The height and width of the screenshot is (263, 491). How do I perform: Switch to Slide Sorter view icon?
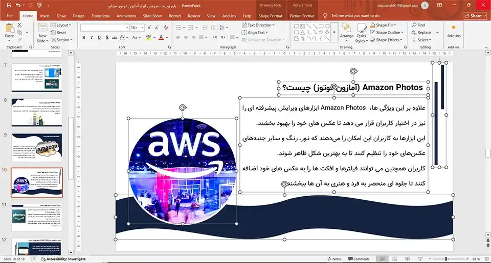coord(394,259)
